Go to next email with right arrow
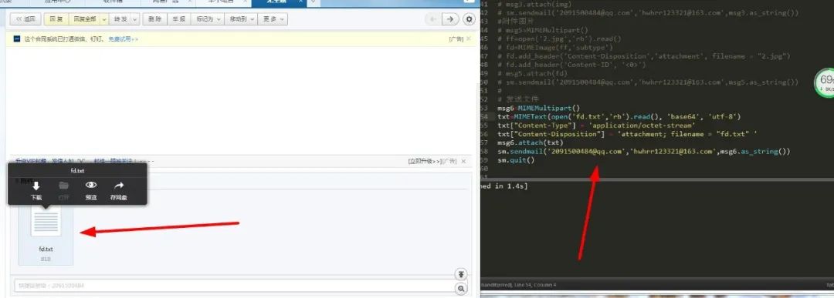Viewport: 834px width, 298px height. tap(450, 19)
